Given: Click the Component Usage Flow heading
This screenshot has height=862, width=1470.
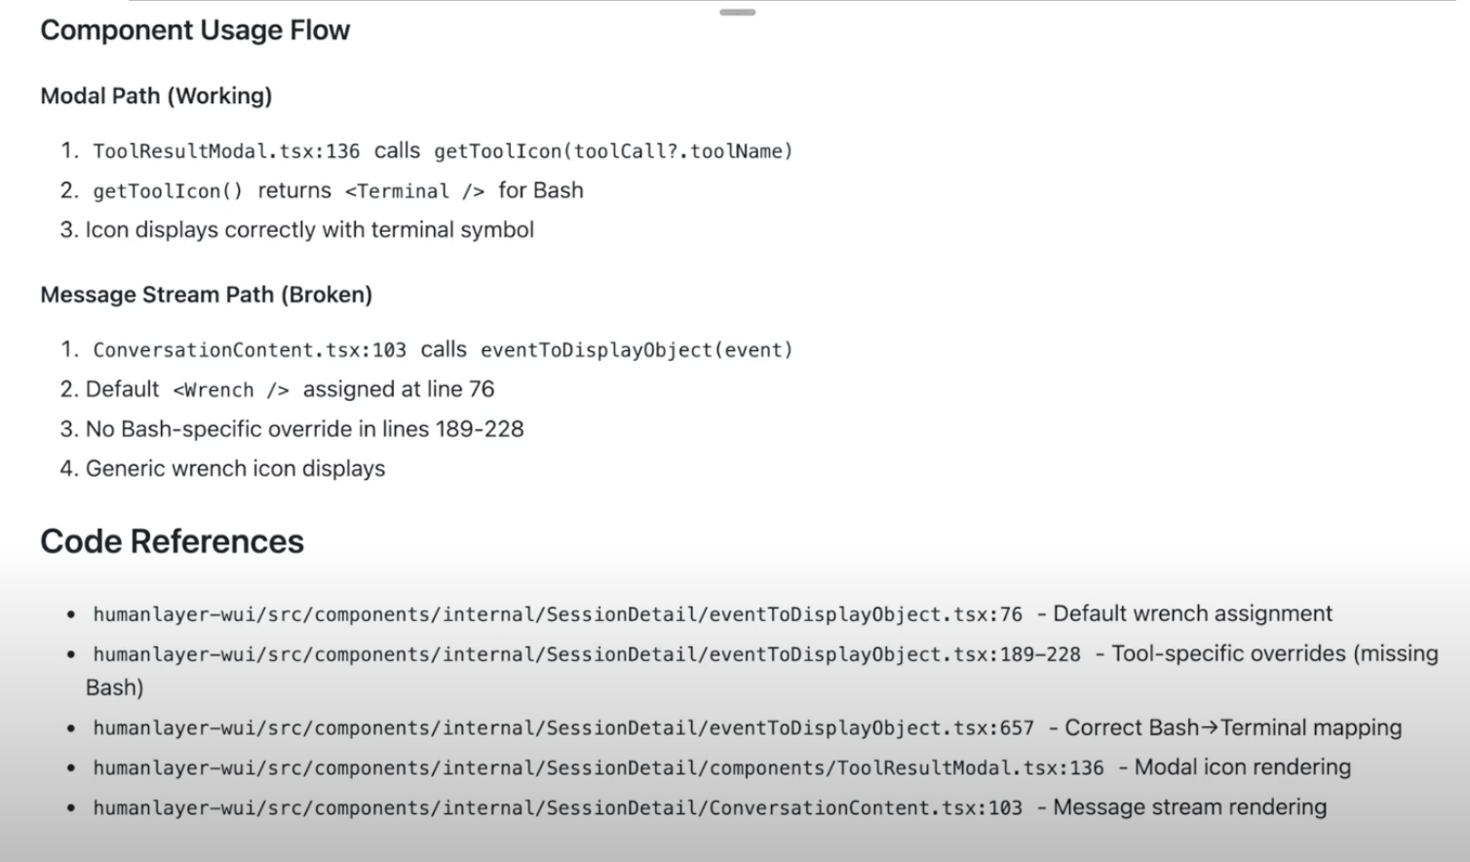Looking at the screenshot, I should click(x=195, y=30).
